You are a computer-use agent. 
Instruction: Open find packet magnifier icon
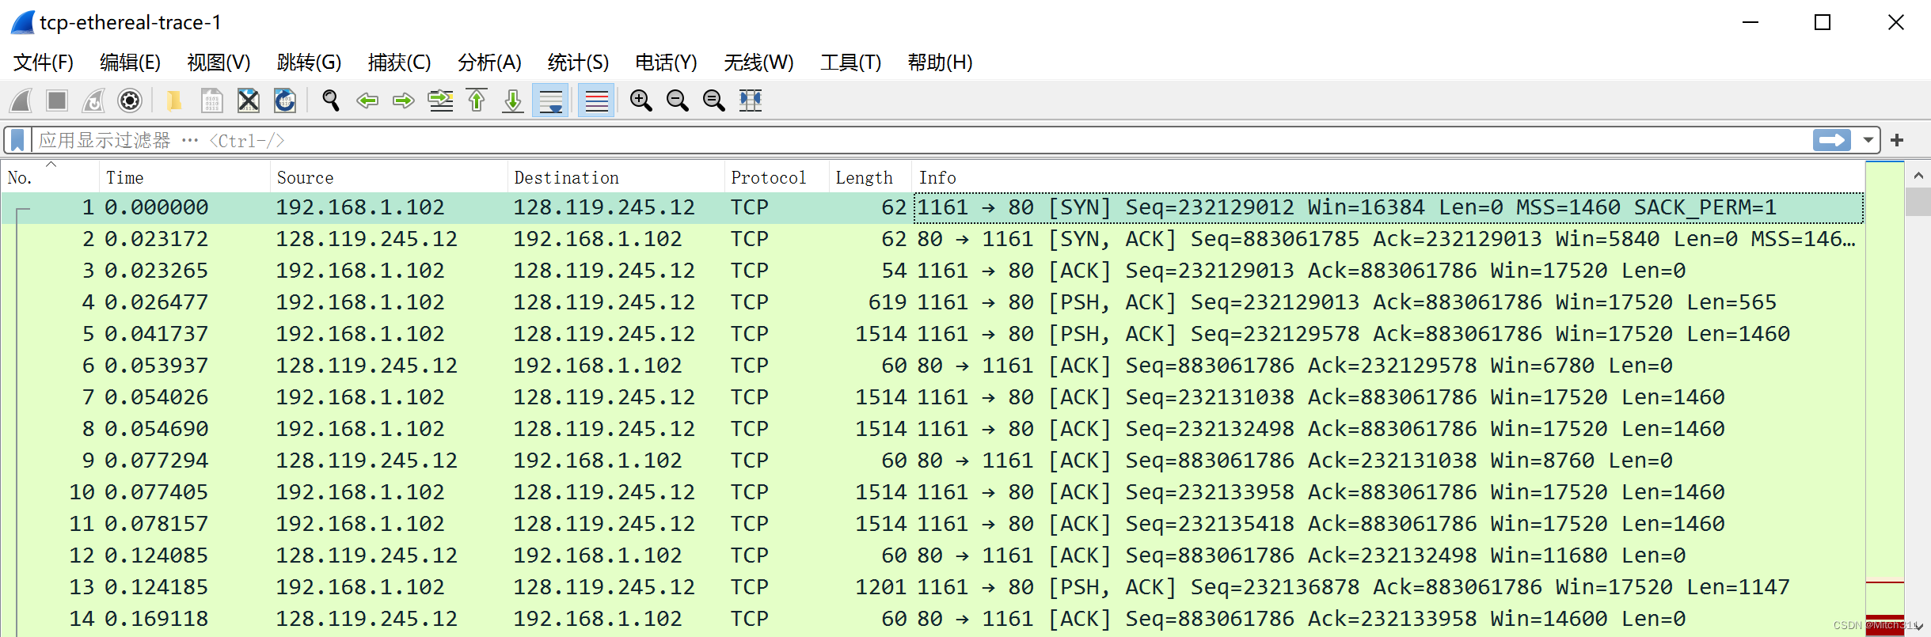(x=331, y=100)
